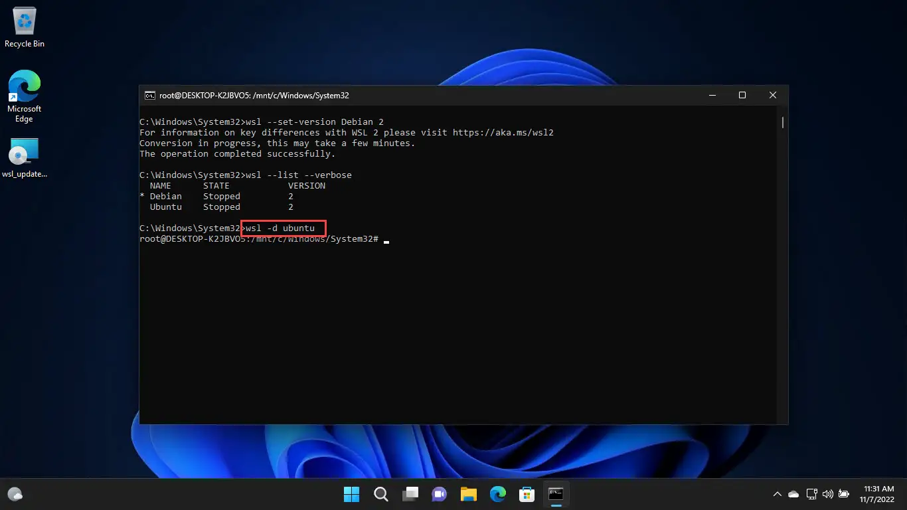Click the STATE column header in the output
Image resolution: width=907 pixels, height=510 pixels.
click(216, 186)
